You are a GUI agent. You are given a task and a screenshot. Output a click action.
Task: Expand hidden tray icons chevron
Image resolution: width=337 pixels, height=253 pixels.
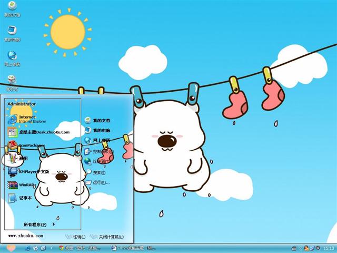click(300, 248)
